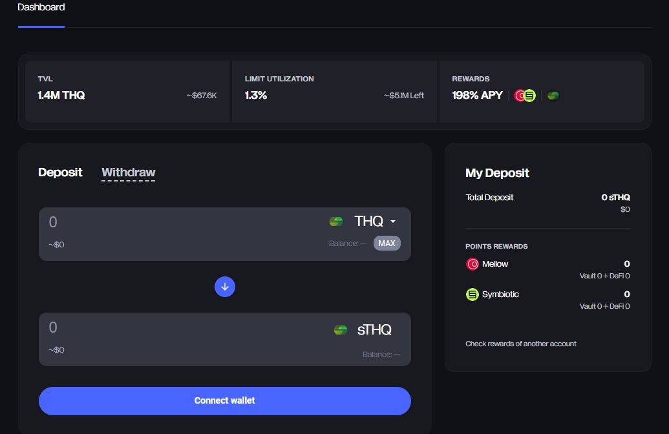Click Vault 0 + DeFi 0 under Mellow

point(604,276)
